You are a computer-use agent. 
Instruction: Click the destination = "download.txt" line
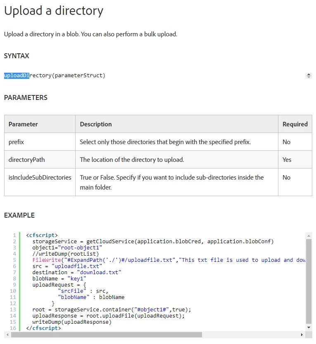tap(77, 273)
